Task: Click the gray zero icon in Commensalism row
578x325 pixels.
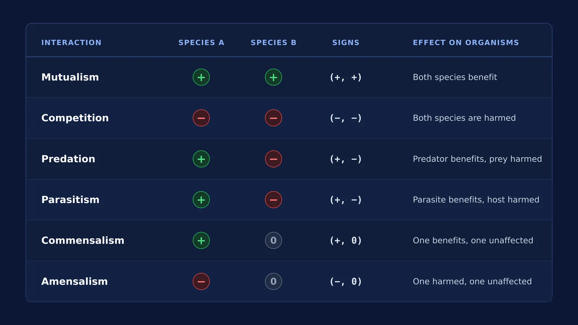Action: tap(273, 240)
